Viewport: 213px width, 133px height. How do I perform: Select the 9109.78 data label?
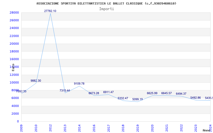coord(79,84)
